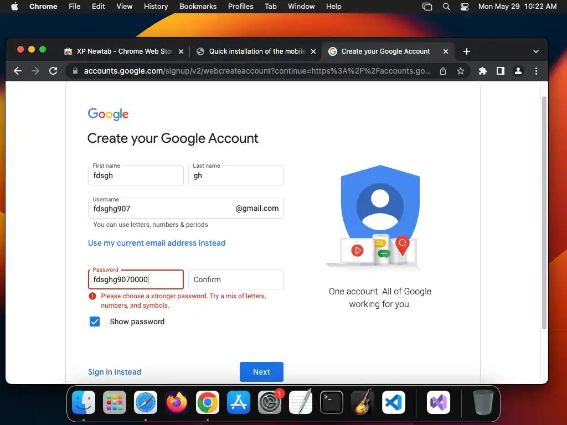Share this page via share icon
The width and height of the screenshot is (567, 425).
coord(443,71)
